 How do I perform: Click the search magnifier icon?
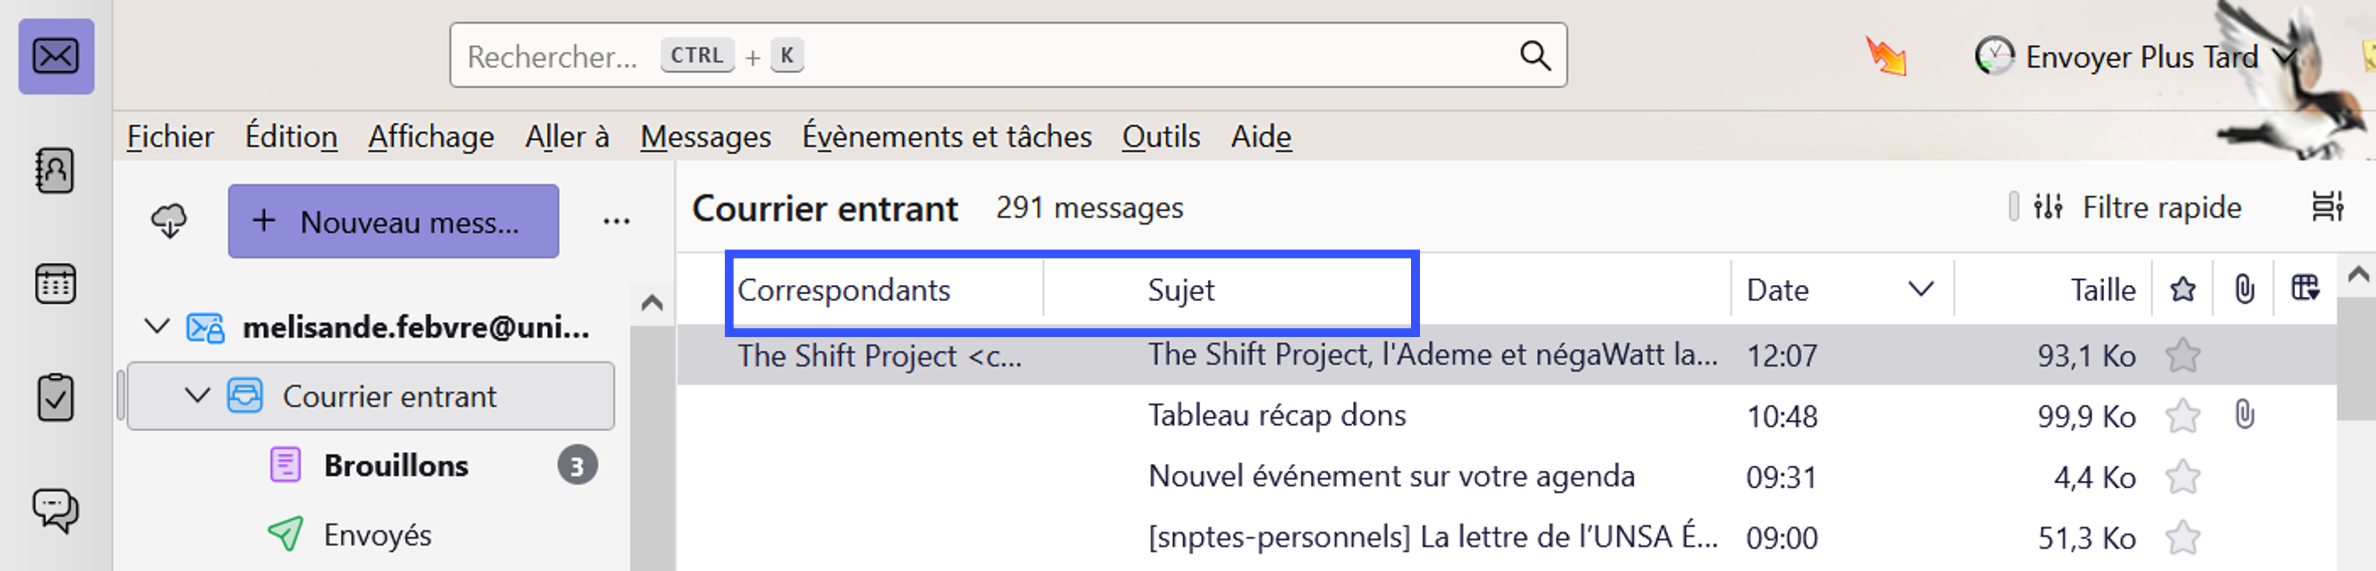[x=1535, y=56]
